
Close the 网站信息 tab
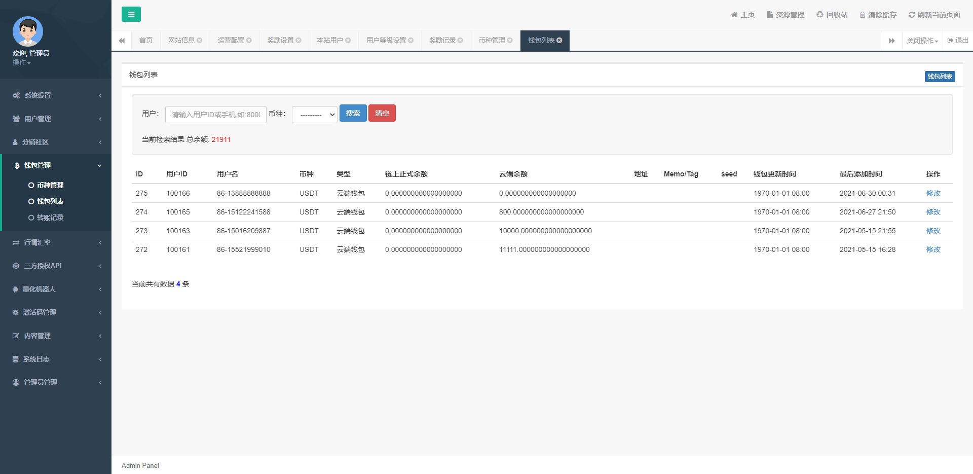(x=200, y=41)
